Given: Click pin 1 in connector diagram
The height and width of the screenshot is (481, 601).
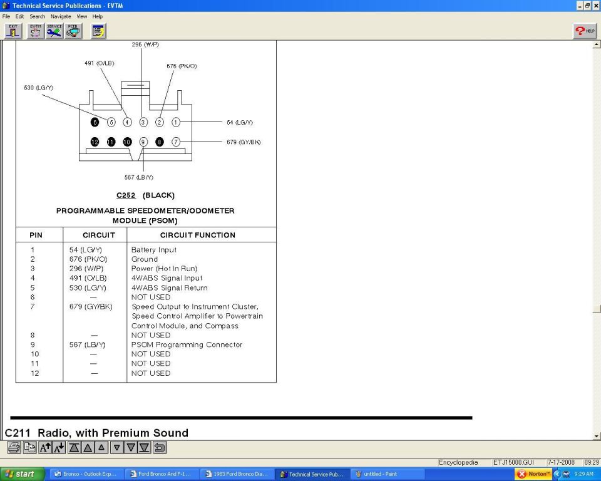Looking at the screenshot, I should [x=175, y=122].
